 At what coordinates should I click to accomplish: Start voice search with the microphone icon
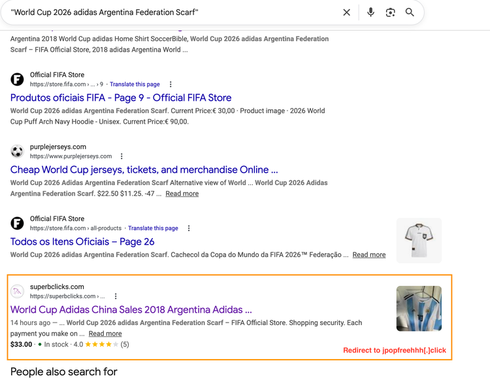tap(370, 12)
